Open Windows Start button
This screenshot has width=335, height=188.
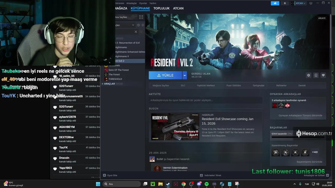[x=98, y=184]
